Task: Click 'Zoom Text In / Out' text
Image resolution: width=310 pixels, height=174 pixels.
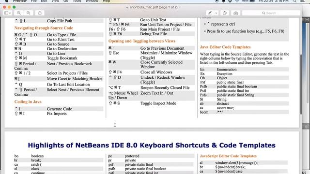Action: 157,93
